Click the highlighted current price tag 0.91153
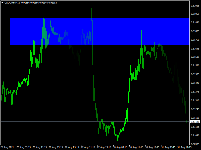Viewport: 201px width, 150px height. (x=195, y=122)
